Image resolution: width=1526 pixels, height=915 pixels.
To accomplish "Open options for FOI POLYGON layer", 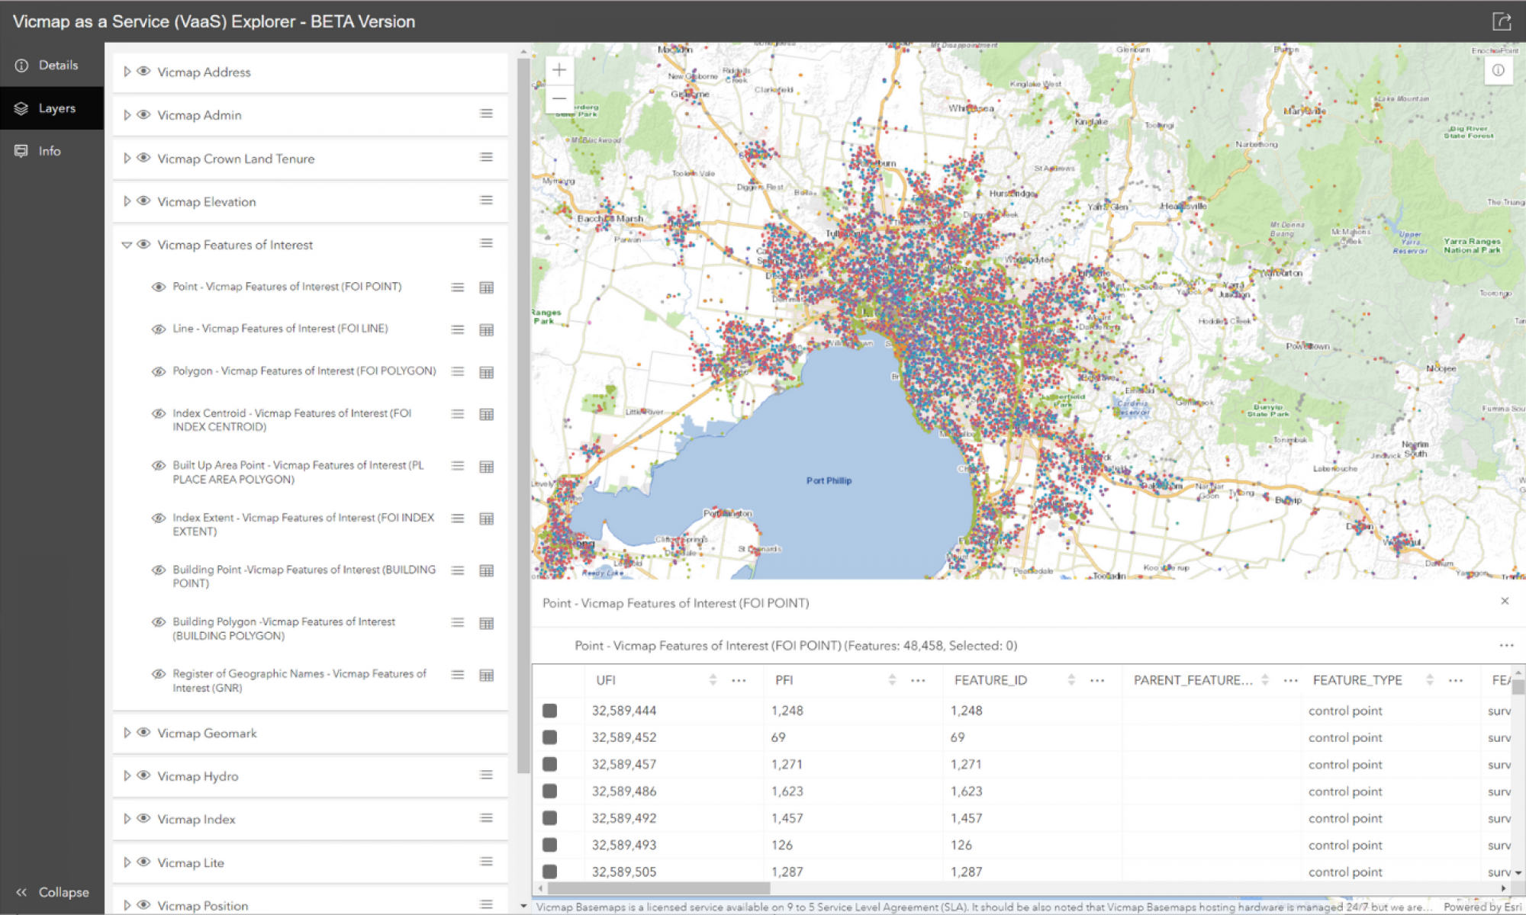I will pos(458,371).
